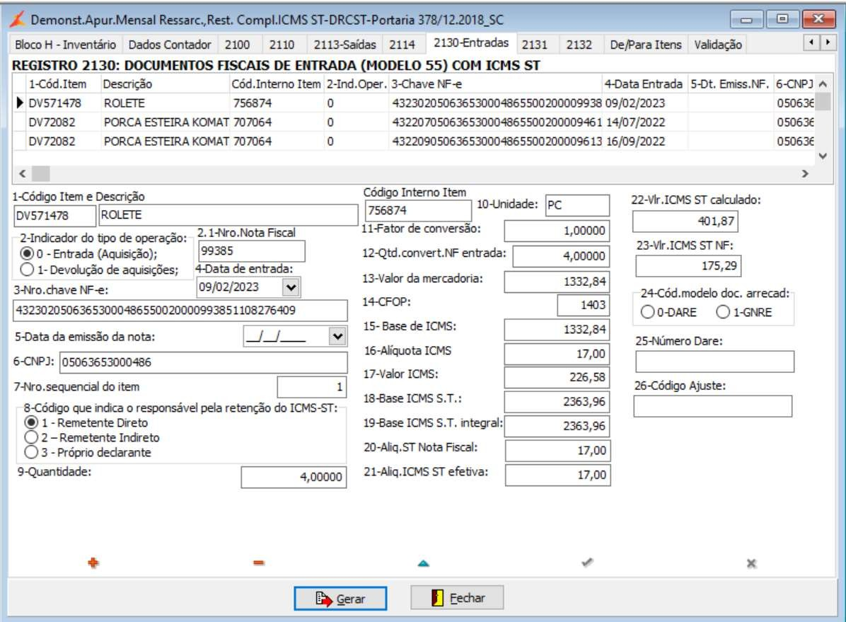Click the 1-Cód.Item column header
The width and height of the screenshot is (846, 622).
(63, 84)
